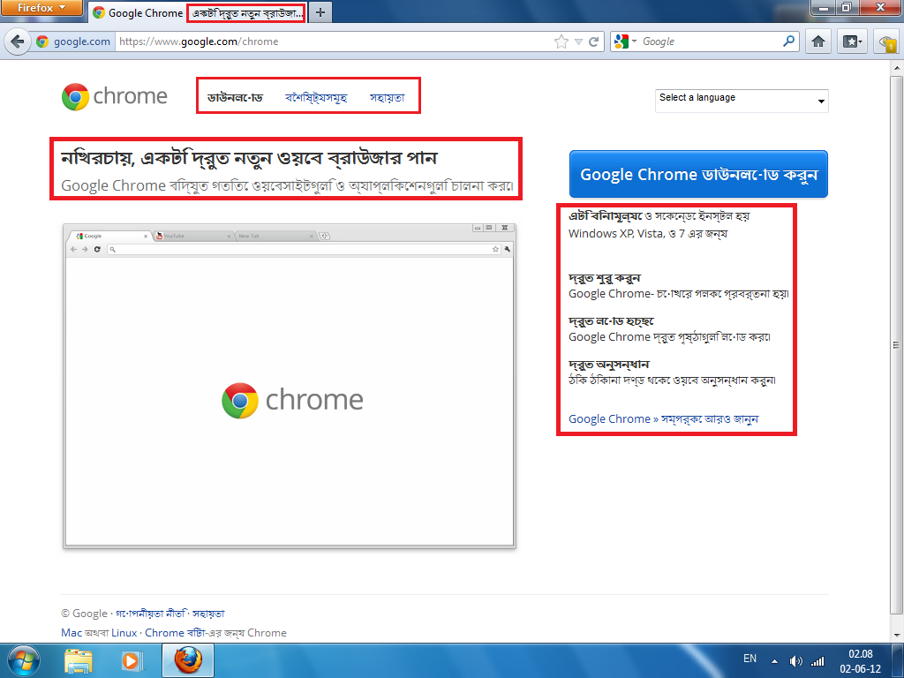Open the বৈশিষ্ট্যসমূহ features tab
The image size is (904, 678).
(316, 97)
